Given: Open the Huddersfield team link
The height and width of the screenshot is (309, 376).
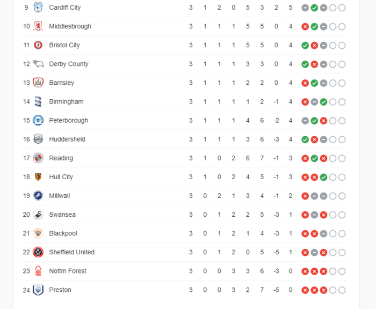Looking at the screenshot, I should [x=67, y=139].
